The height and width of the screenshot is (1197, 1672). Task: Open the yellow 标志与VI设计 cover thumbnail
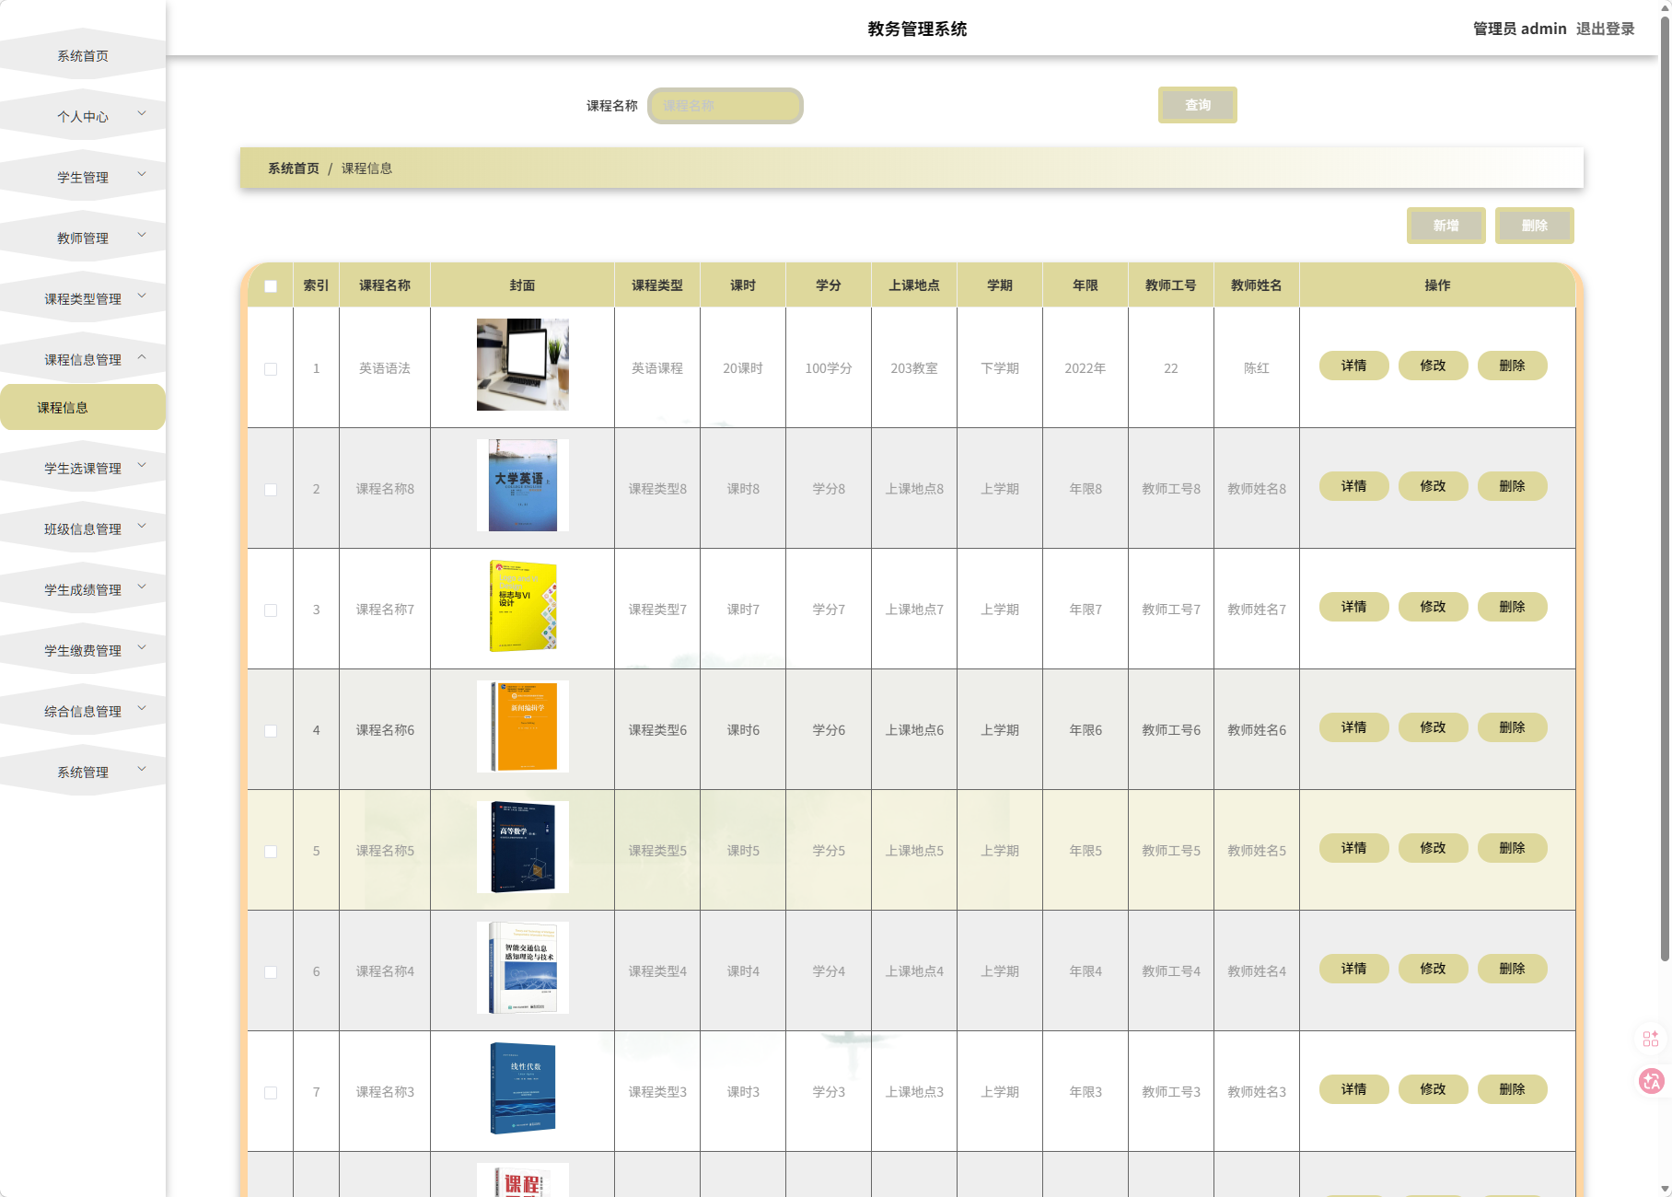coord(523,606)
